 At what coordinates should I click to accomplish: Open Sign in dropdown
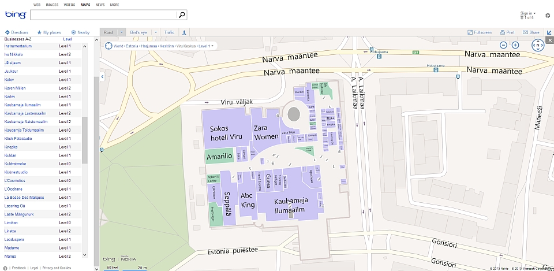(x=528, y=13)
